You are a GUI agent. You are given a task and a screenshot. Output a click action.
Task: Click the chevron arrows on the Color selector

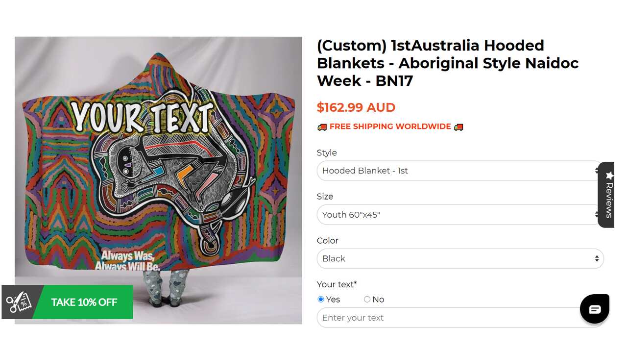click(597, 258)
